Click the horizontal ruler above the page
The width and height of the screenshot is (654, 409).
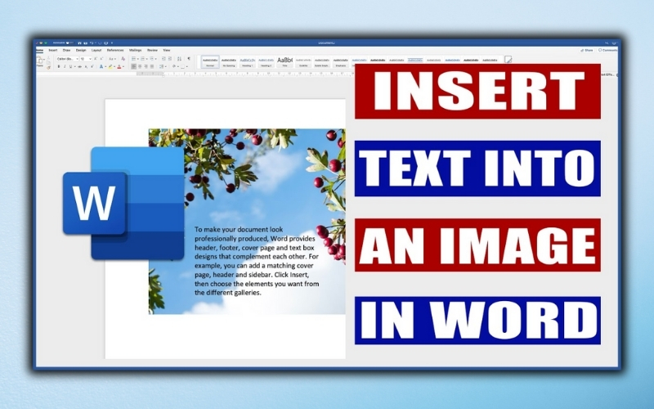tap(245, 74)
